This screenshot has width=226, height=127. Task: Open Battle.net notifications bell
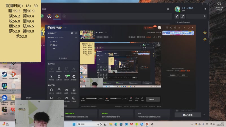[168, 9]
